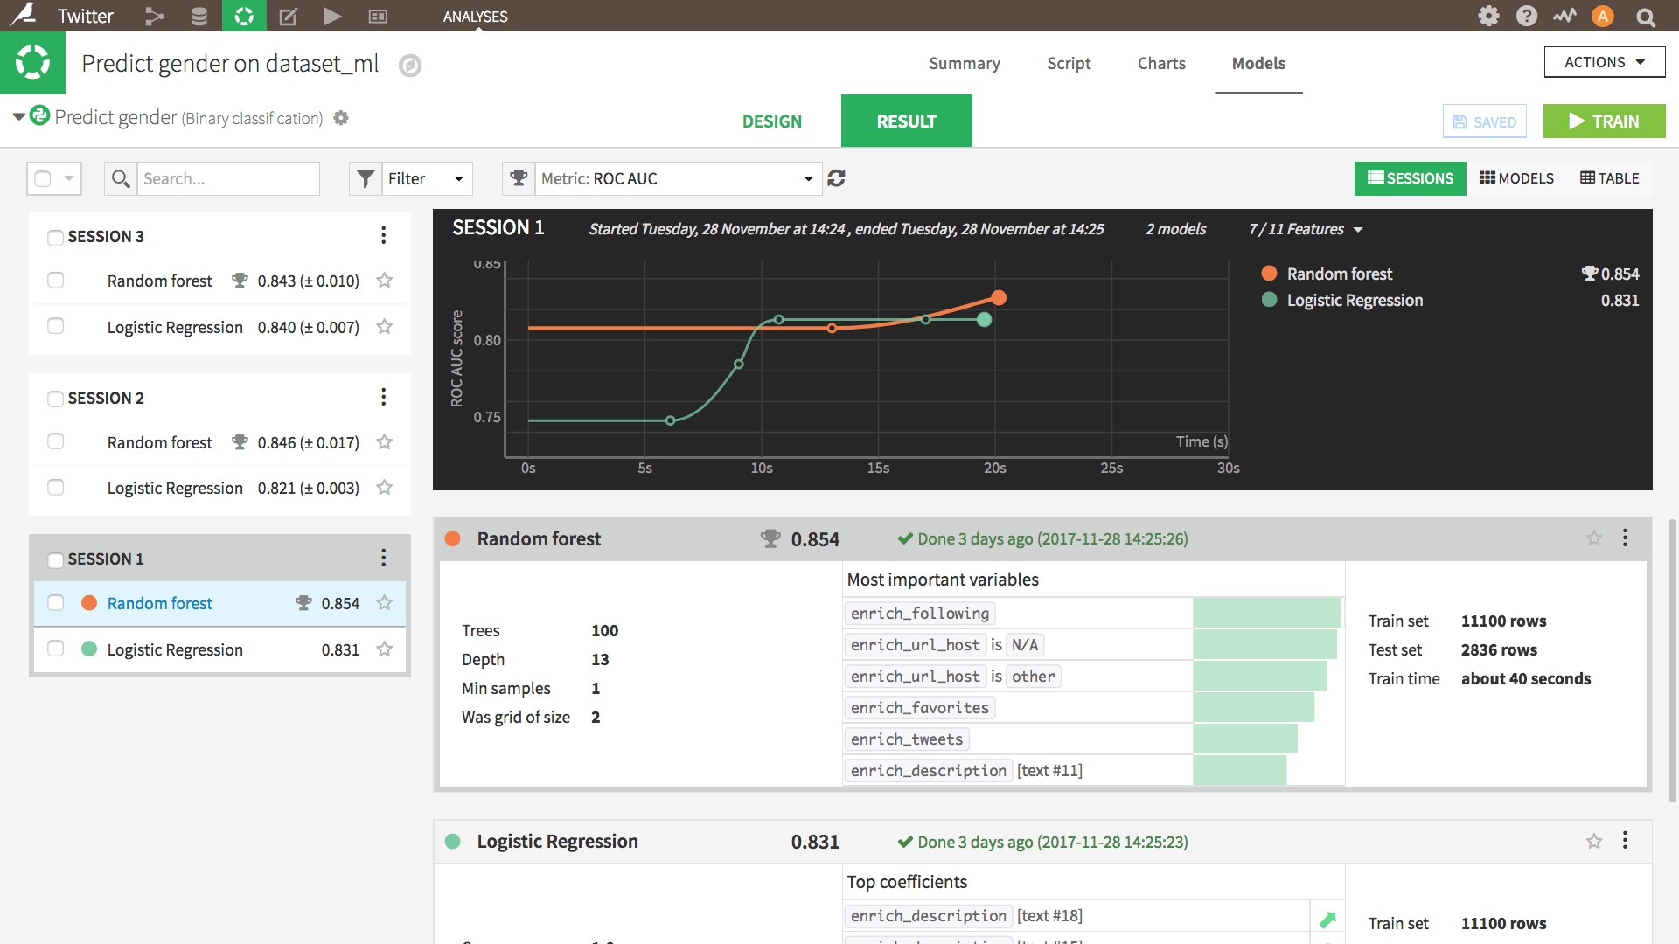Star the Logistic Regression model in Session 3
Image resolution: width=1679 pixels, height=944 pixels.
[x=384, y=327]
